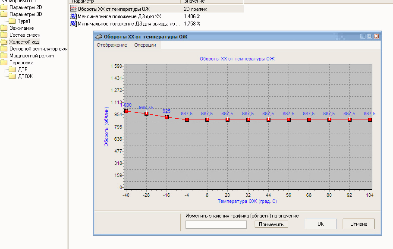Select the ДТОЖ calibration folder
Screen dimensions: 393x249
25,76
